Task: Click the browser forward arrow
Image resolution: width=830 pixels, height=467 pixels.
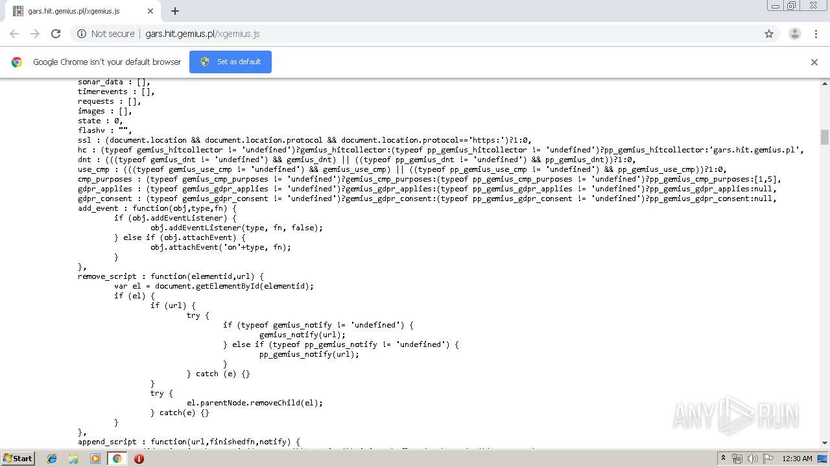Action: click(35, 34)
